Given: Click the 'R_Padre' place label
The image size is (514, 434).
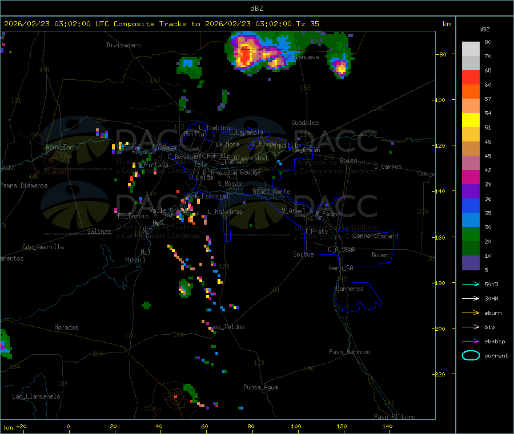Looking at the screenshot, I should 327,214.
